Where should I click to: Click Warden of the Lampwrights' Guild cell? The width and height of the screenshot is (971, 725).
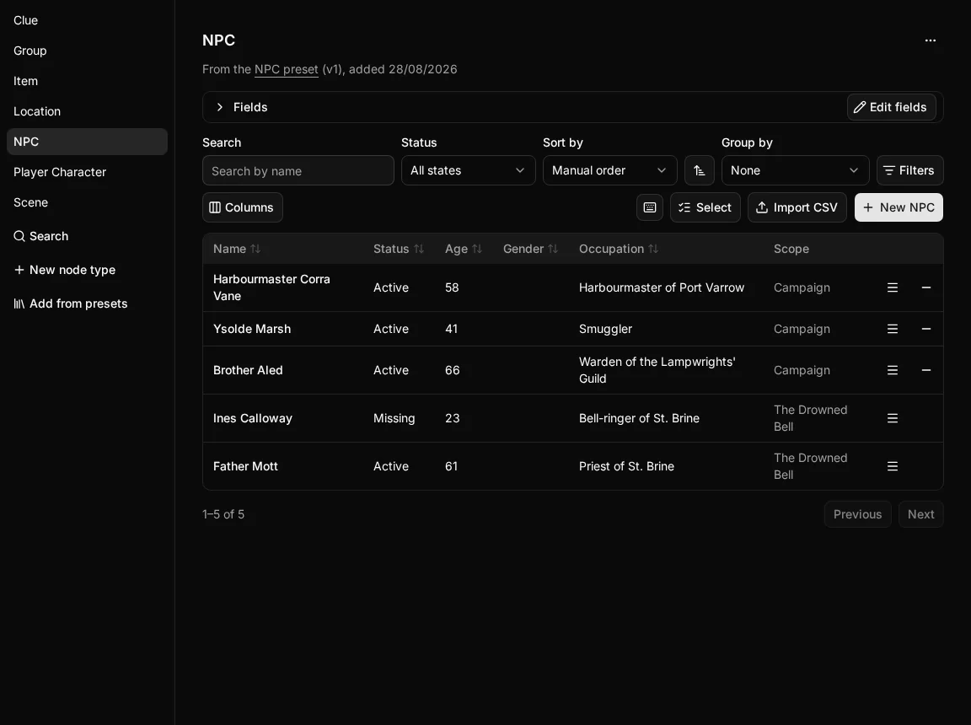pos(657,370)
